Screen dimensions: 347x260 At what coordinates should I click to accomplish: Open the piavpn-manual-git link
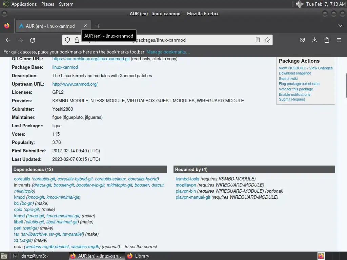[x=193, y=197]
